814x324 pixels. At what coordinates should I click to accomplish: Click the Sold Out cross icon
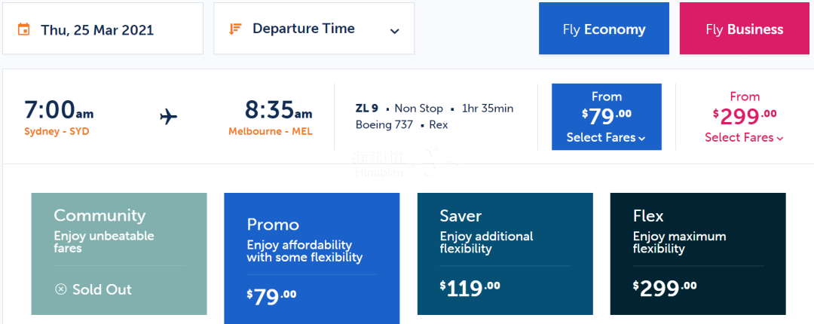pos(61,289)
